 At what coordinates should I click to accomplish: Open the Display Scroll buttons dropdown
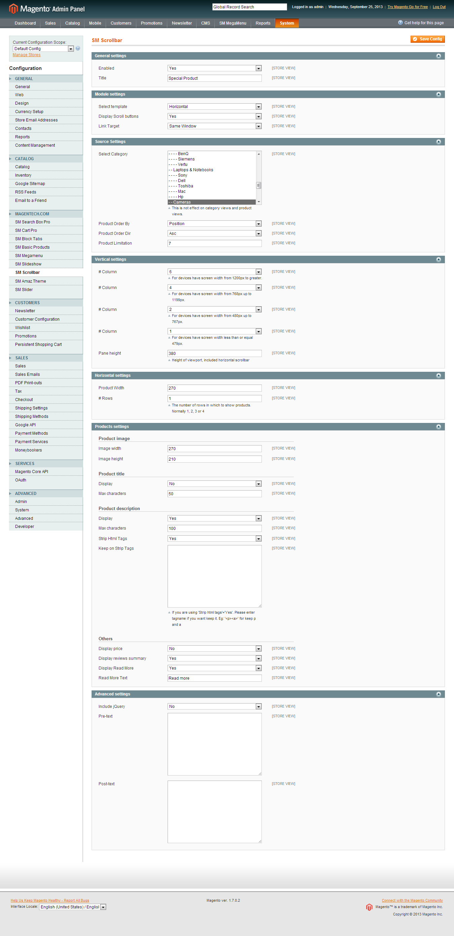pyautogui.click(x=214, y=116)
